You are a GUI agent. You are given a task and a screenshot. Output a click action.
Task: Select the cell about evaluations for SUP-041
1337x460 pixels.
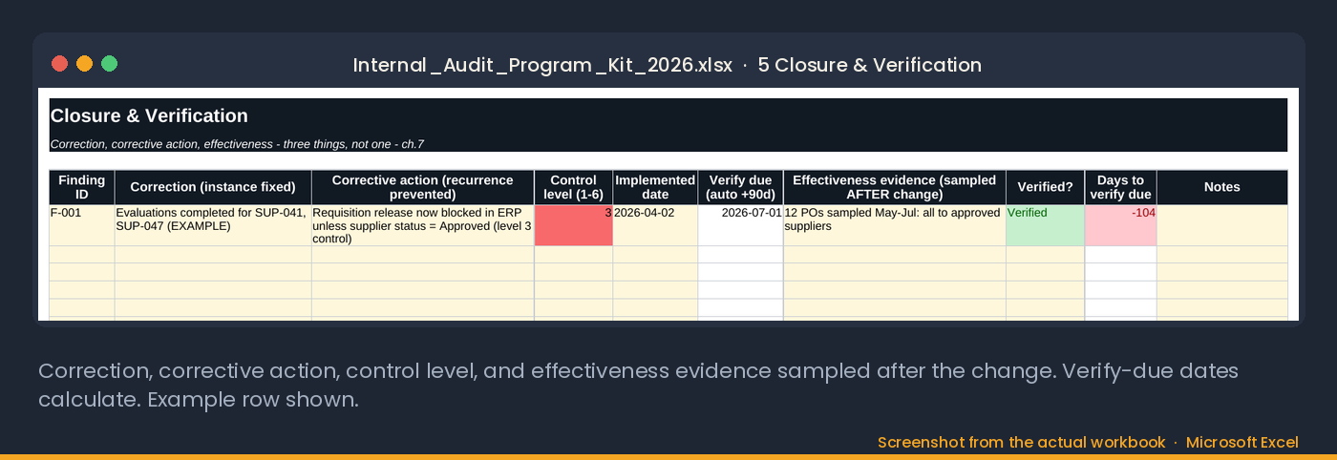click(x=213, y=225)
